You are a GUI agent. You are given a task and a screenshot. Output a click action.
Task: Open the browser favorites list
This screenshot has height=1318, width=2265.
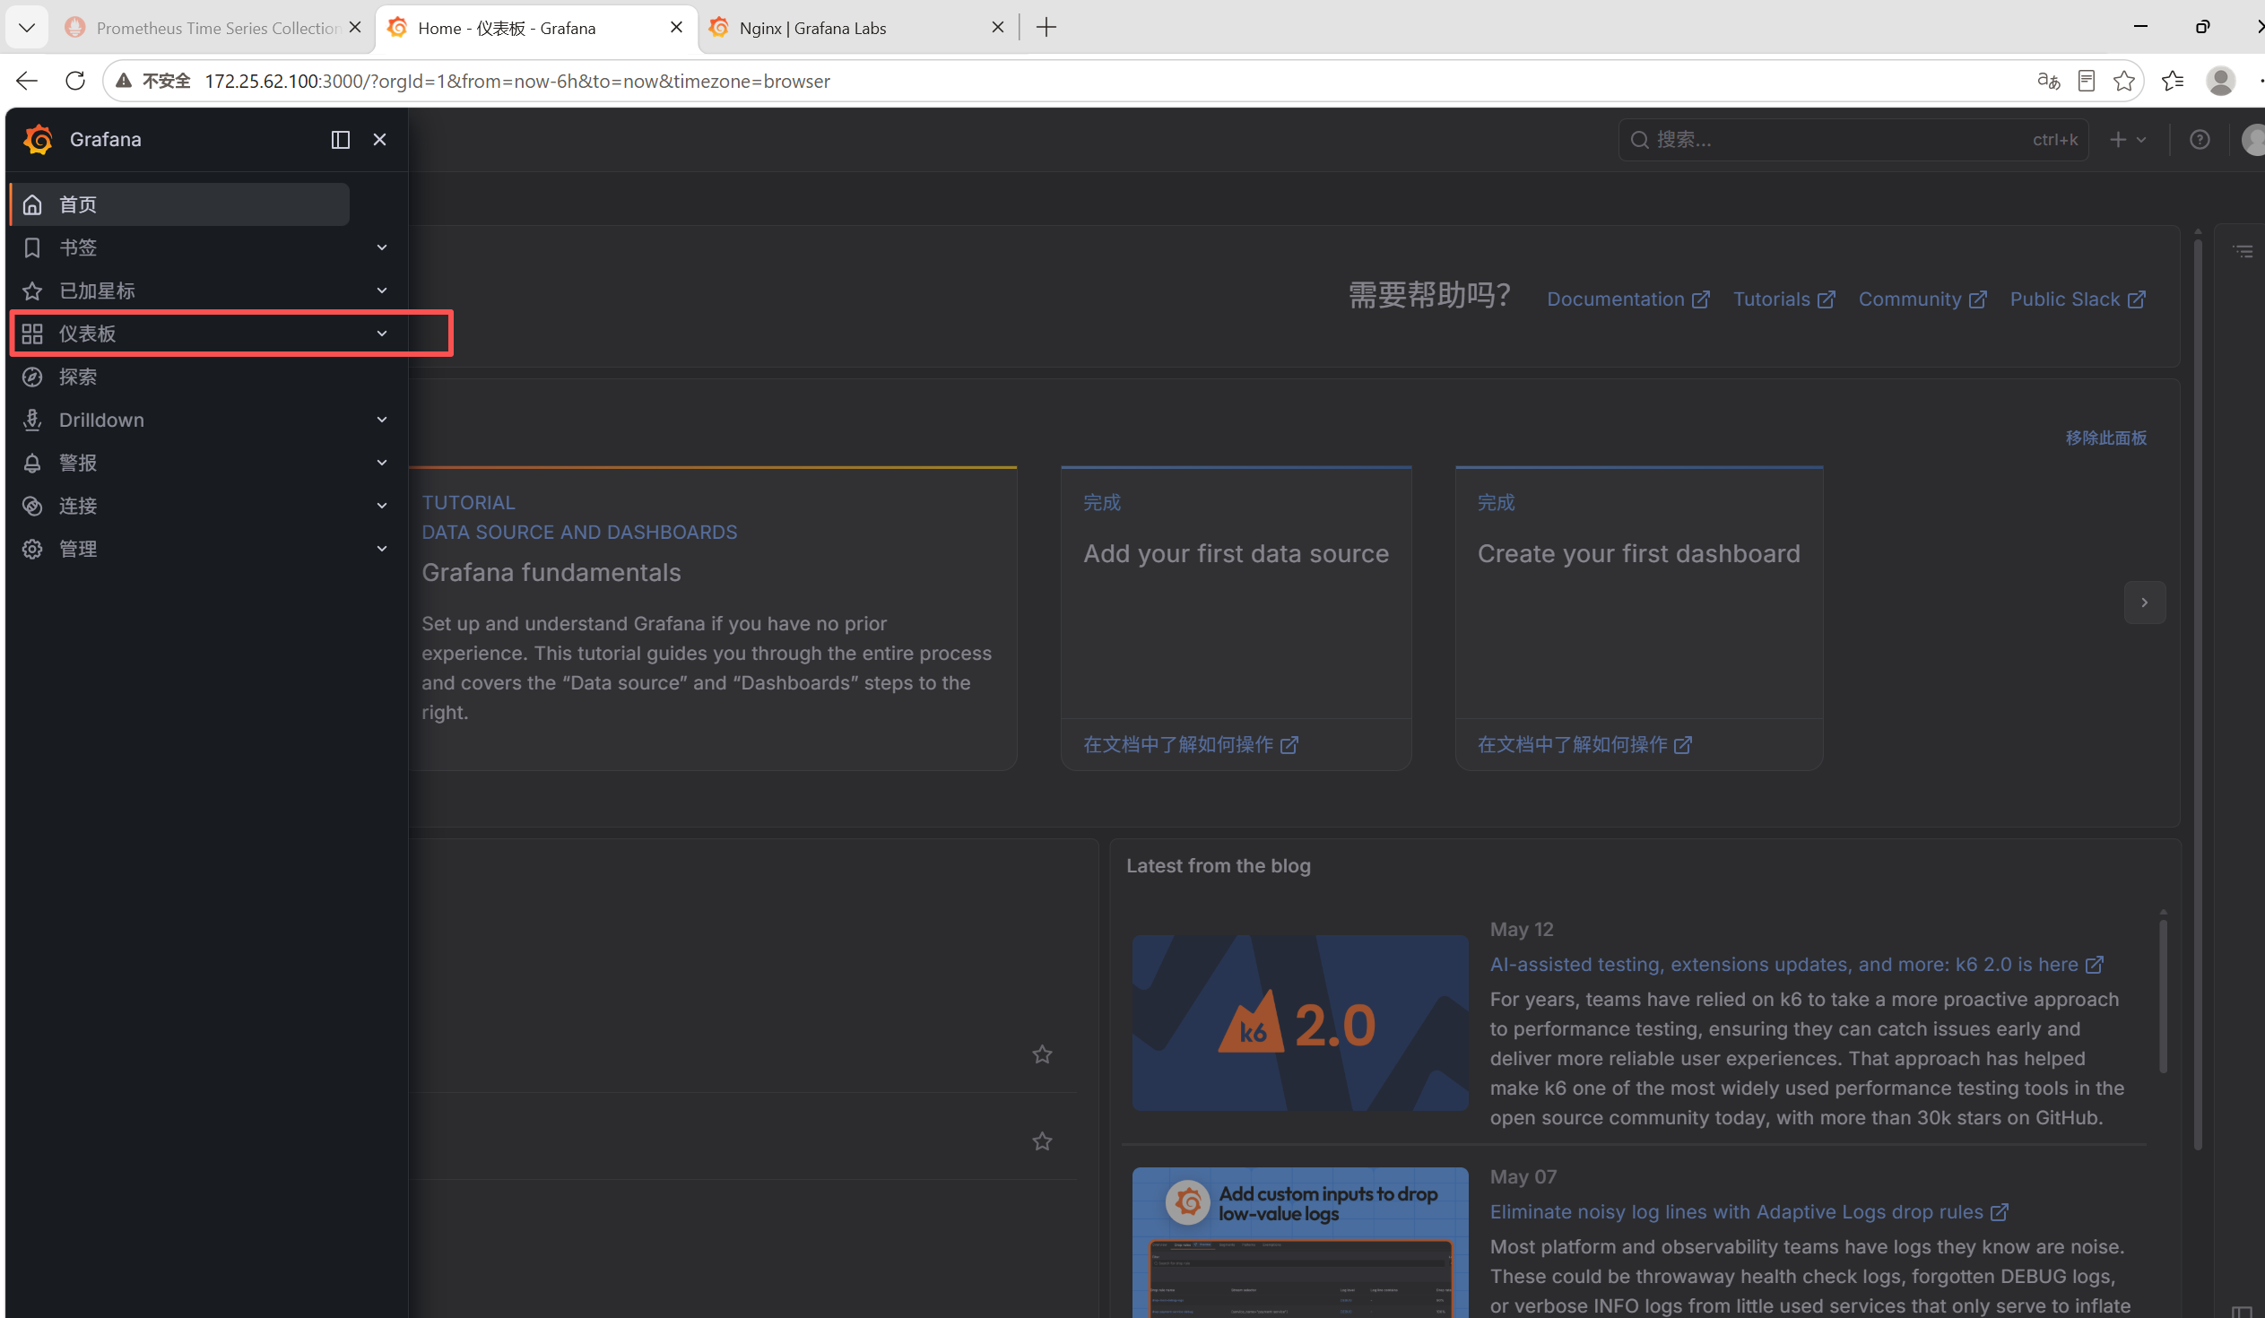[2174, 81]
